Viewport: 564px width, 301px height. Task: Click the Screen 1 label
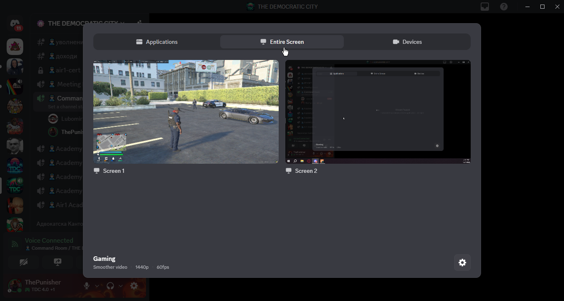114,171
